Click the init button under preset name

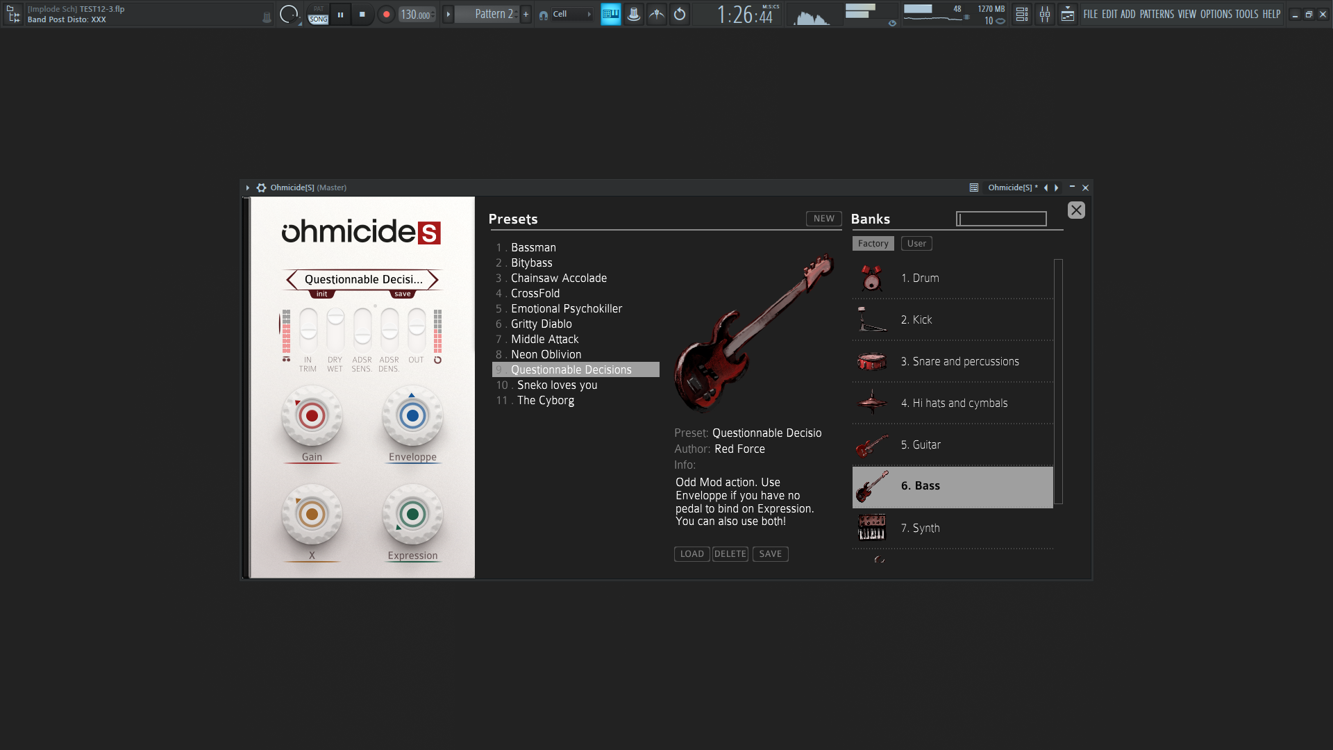(322, 294)
